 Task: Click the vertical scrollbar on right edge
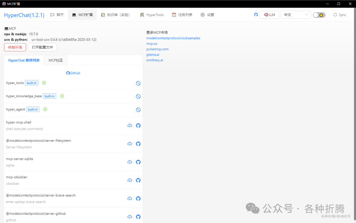click(x=355, y=113)
